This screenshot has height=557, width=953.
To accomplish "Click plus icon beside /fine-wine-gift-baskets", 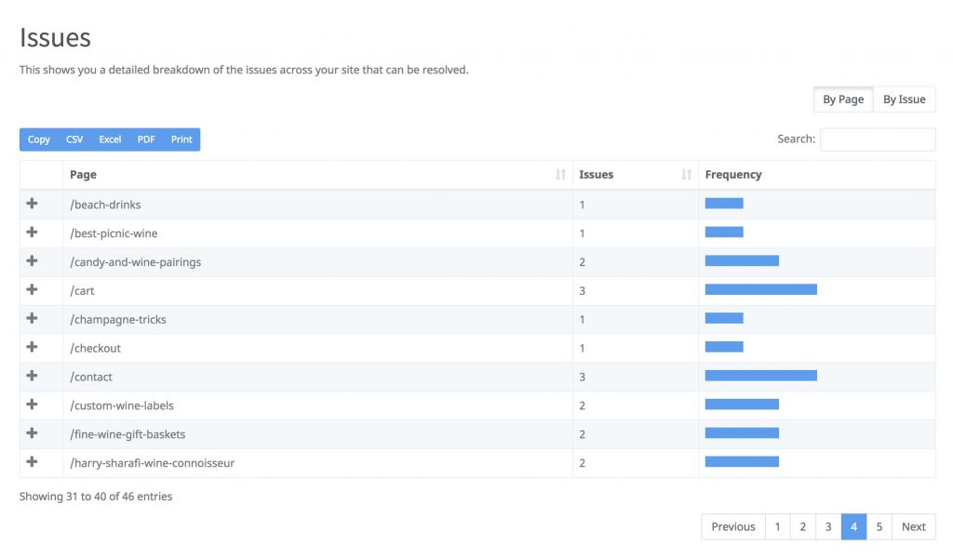I will tap(32, 434).
